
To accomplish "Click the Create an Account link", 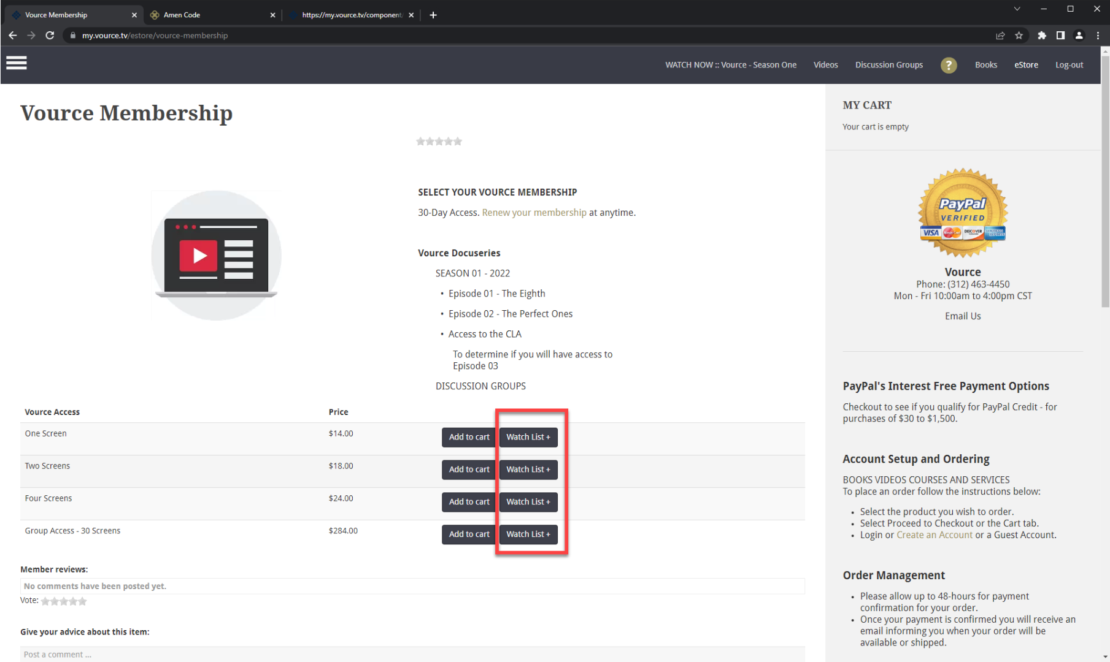I will (934, 535).
